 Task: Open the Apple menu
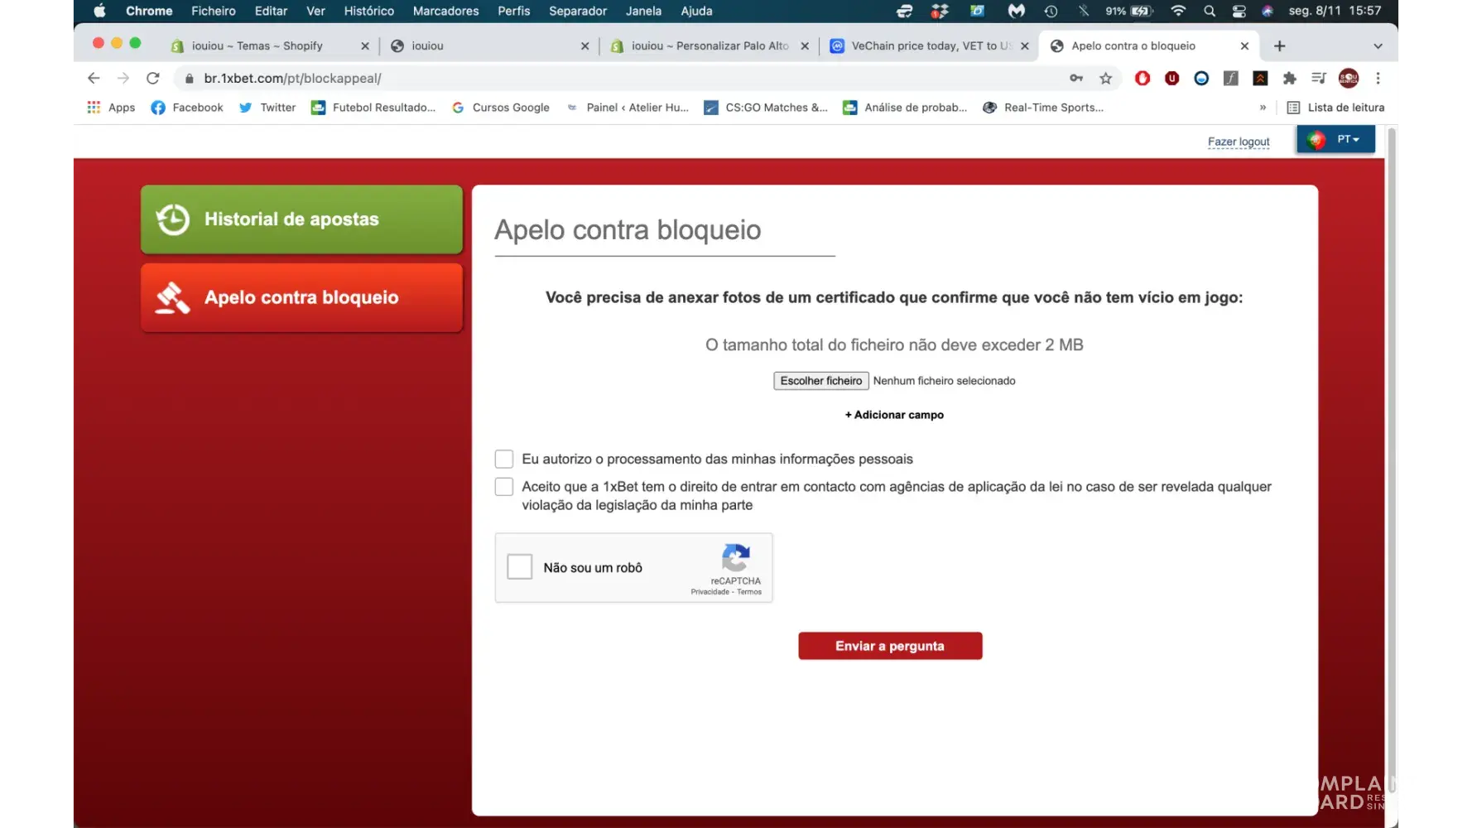click(x=99, y=11)
